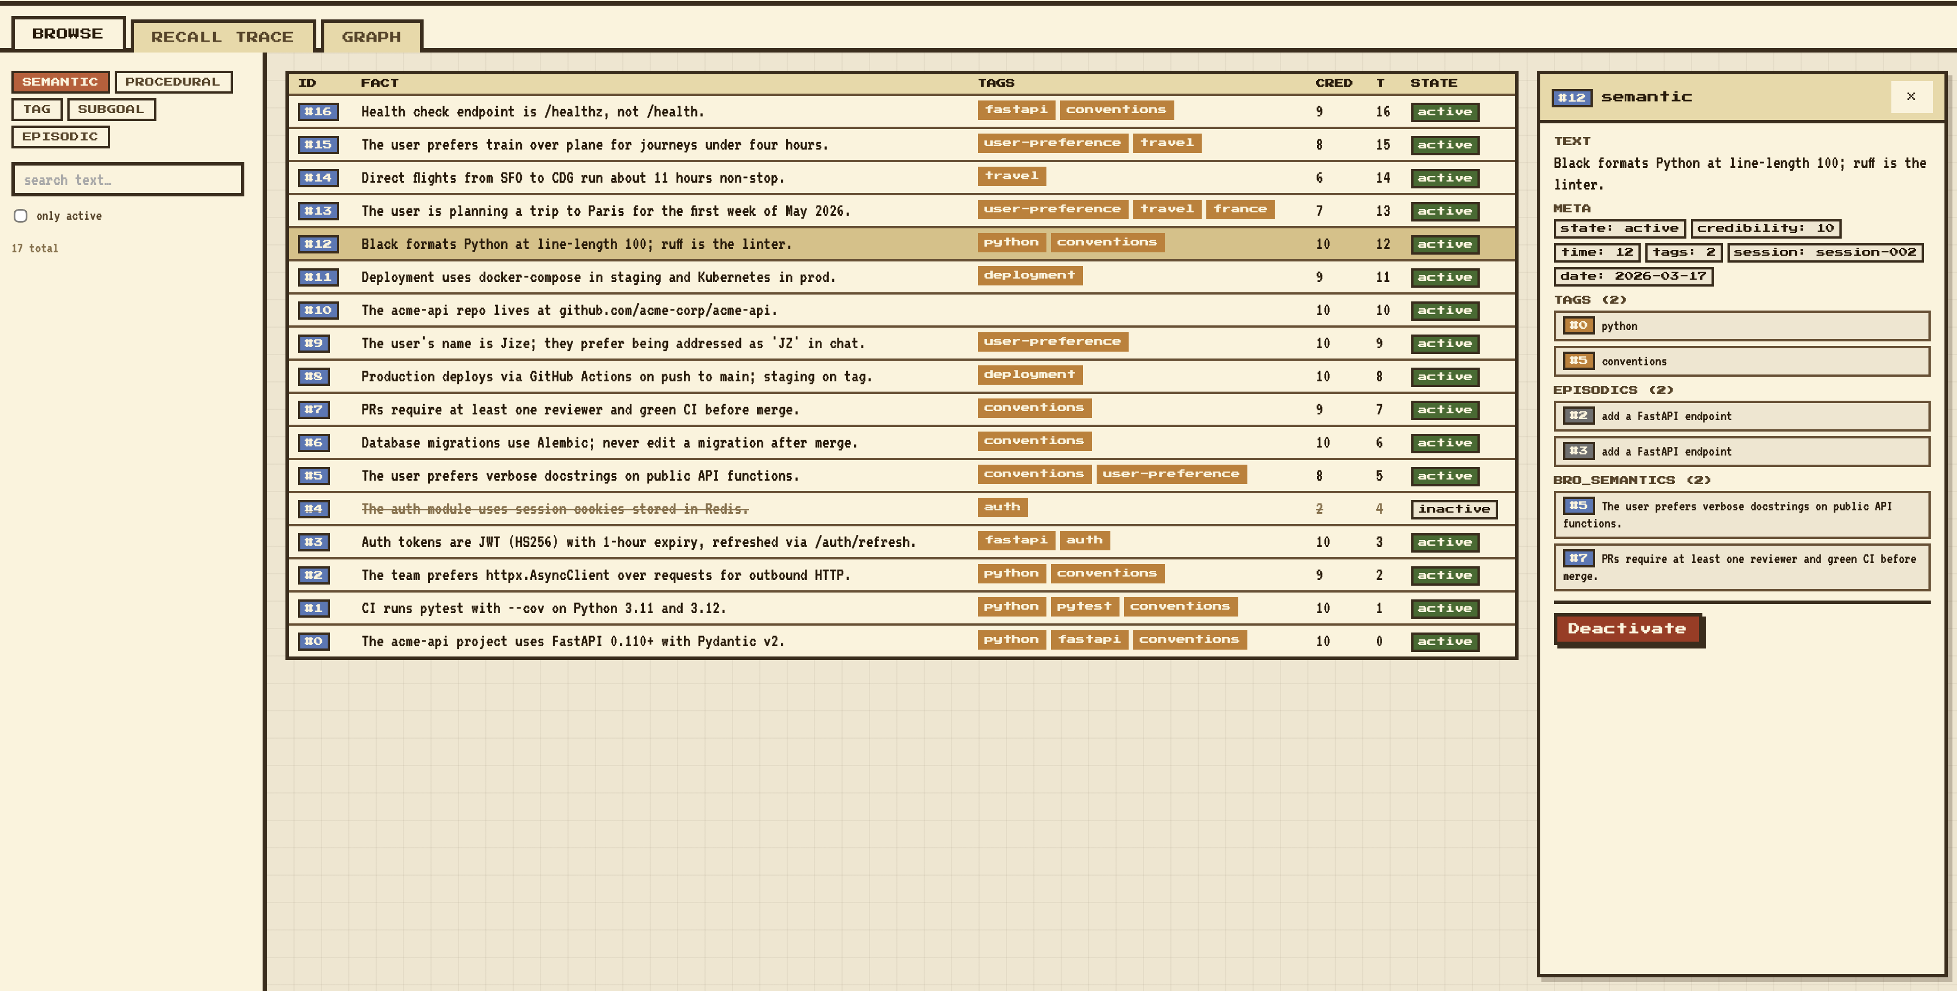Viewport: 1957px width, 991px height.
Task: Close the #12 semantic detail panel
Action: 1911,96
